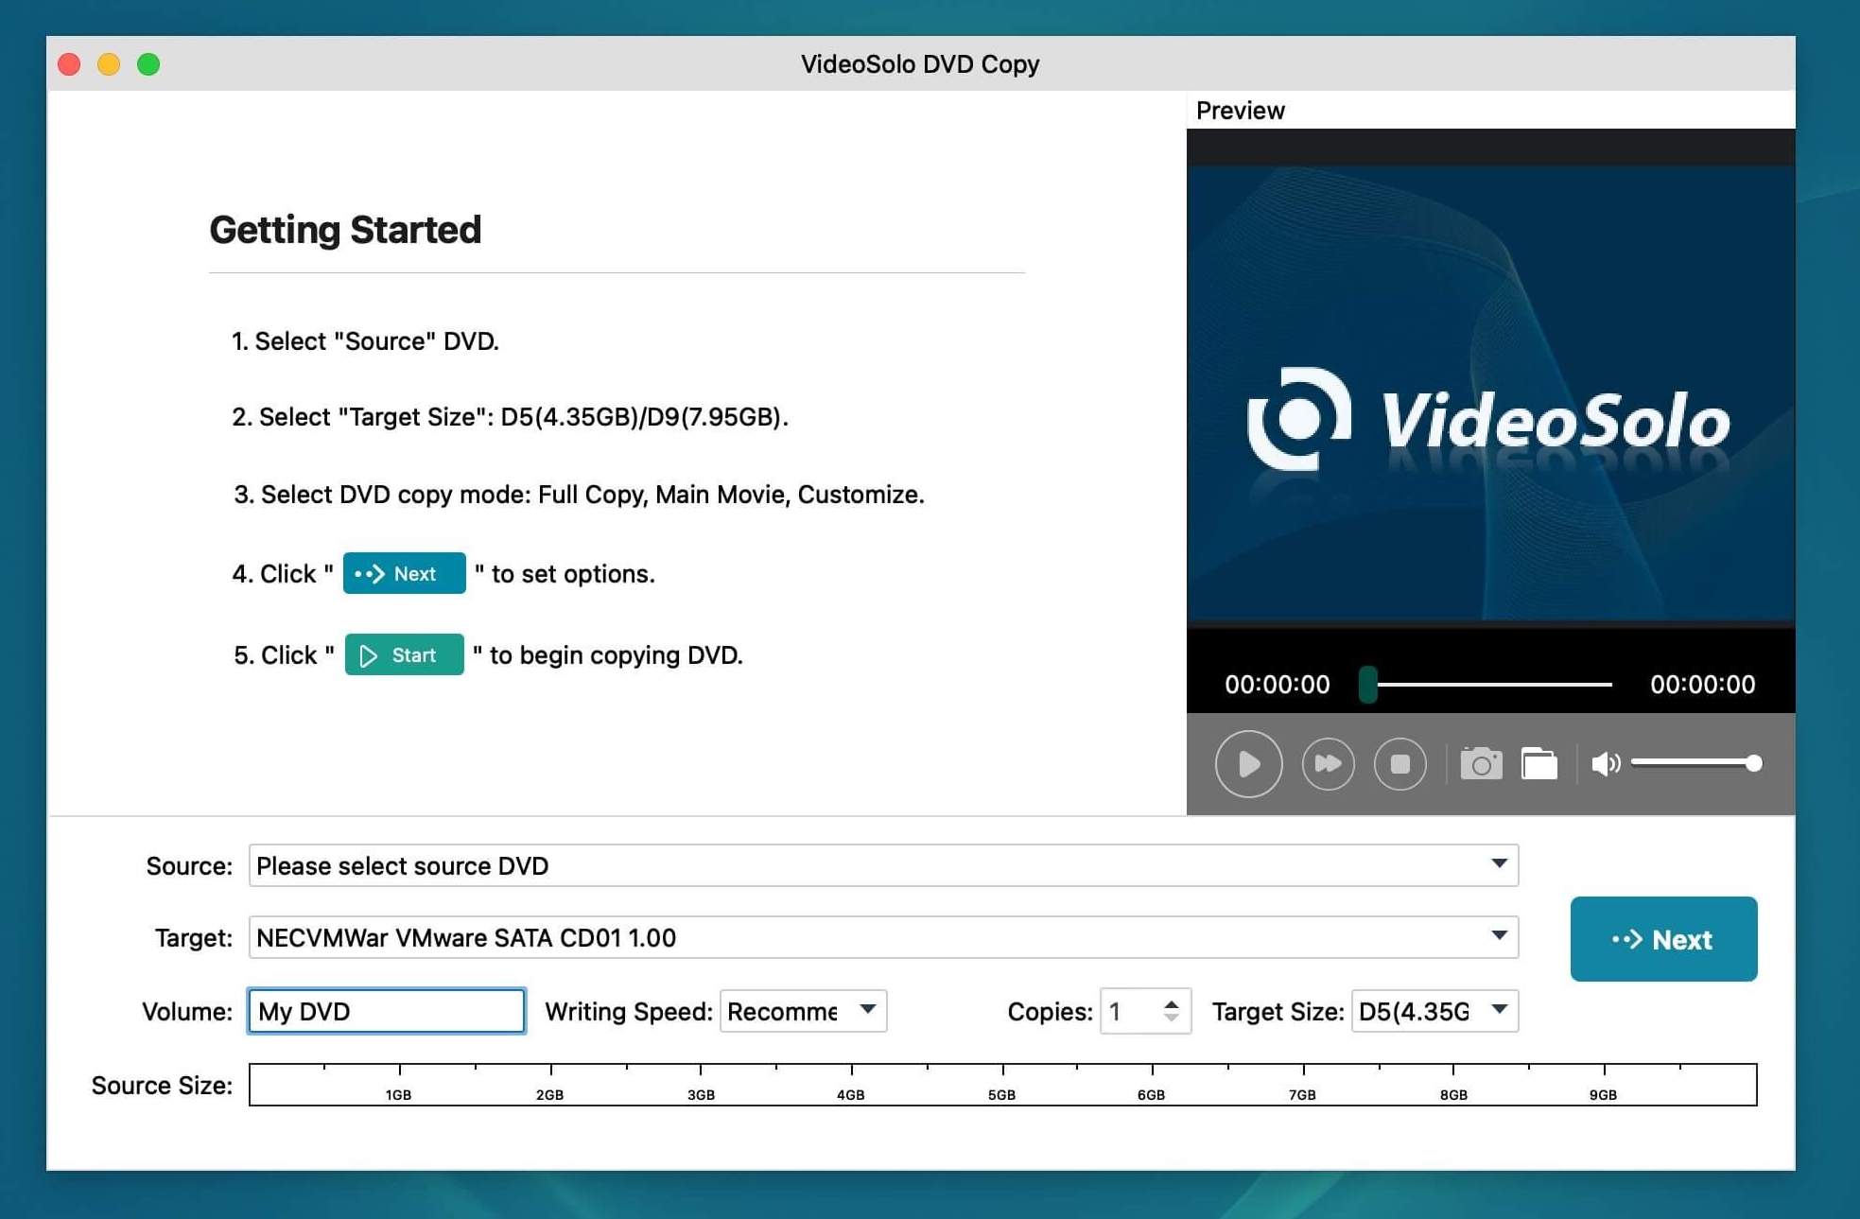Increase the Copies count
1860x1219 pixels.
[1171, 1003]
